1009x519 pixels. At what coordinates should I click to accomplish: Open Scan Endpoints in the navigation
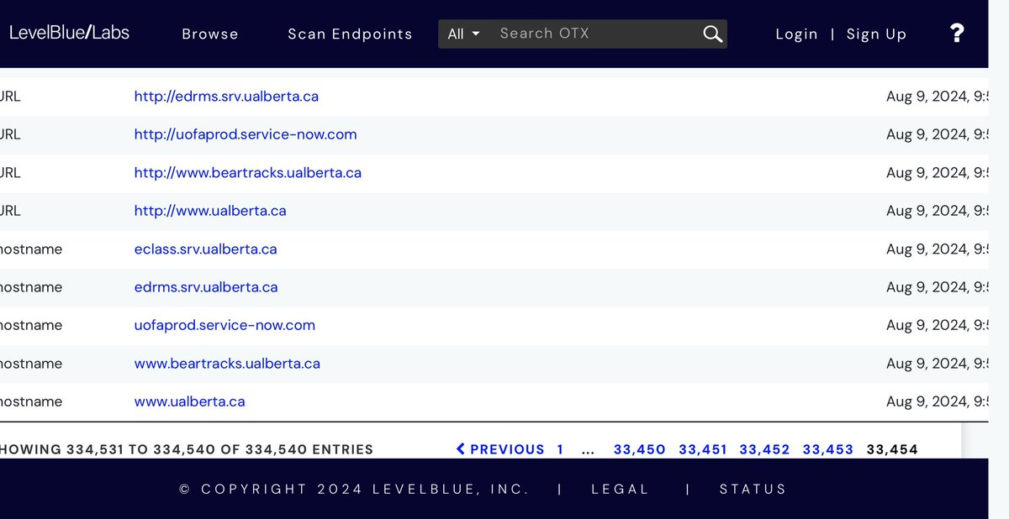[350, 34]
